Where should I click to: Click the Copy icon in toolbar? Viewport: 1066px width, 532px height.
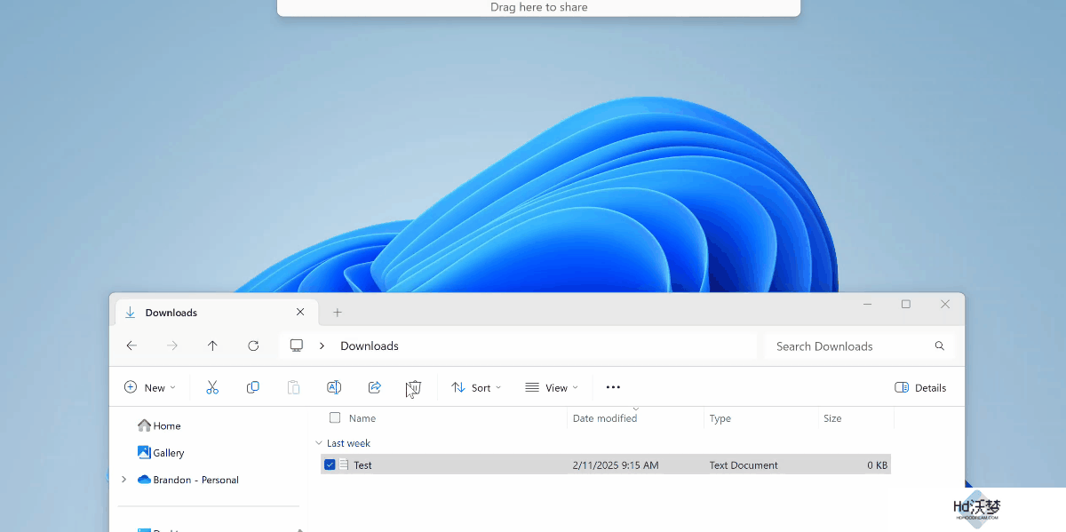(x=253, y=387)
